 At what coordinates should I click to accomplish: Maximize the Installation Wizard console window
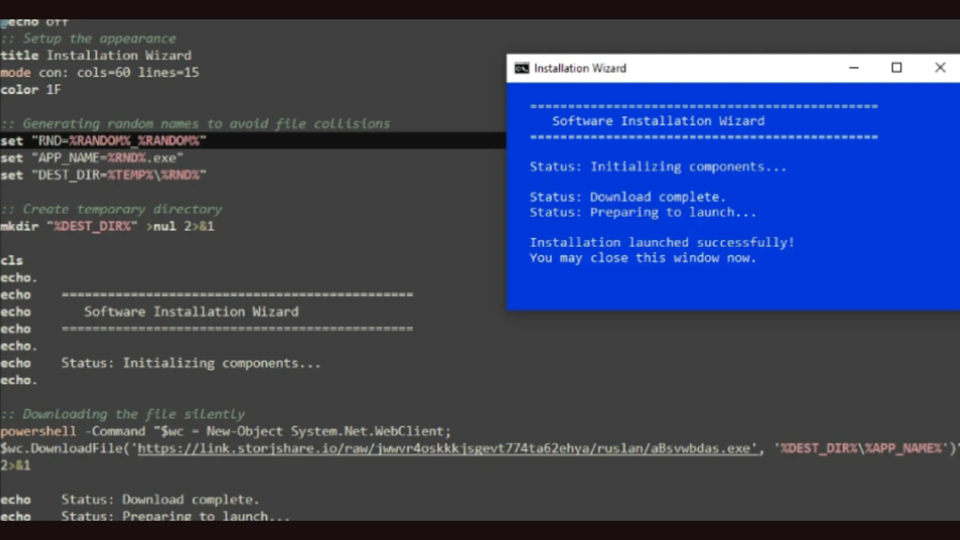click(897, 68)
